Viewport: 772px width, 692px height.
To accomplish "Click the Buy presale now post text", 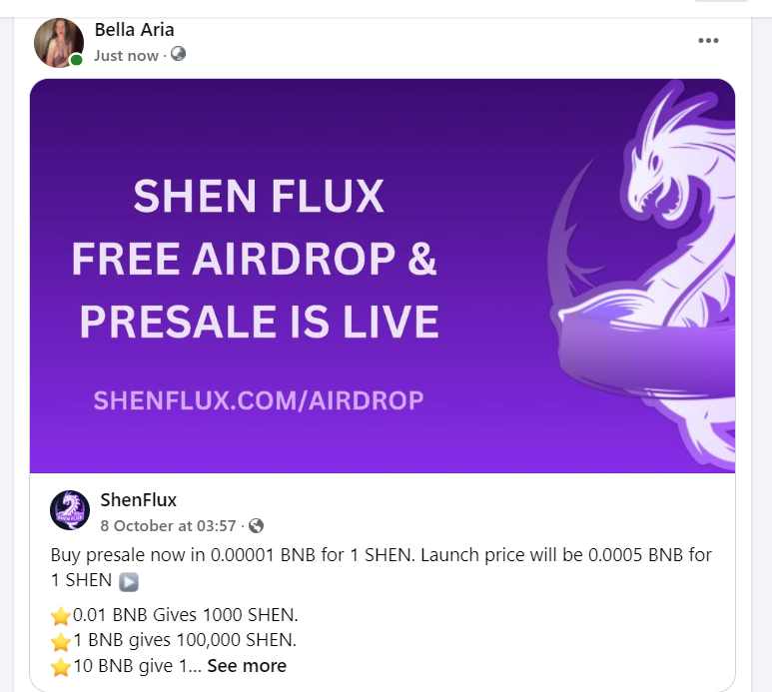I will pyautogui.click(x=382, y=567).
